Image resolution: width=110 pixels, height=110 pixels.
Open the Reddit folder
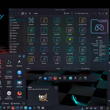57,60
